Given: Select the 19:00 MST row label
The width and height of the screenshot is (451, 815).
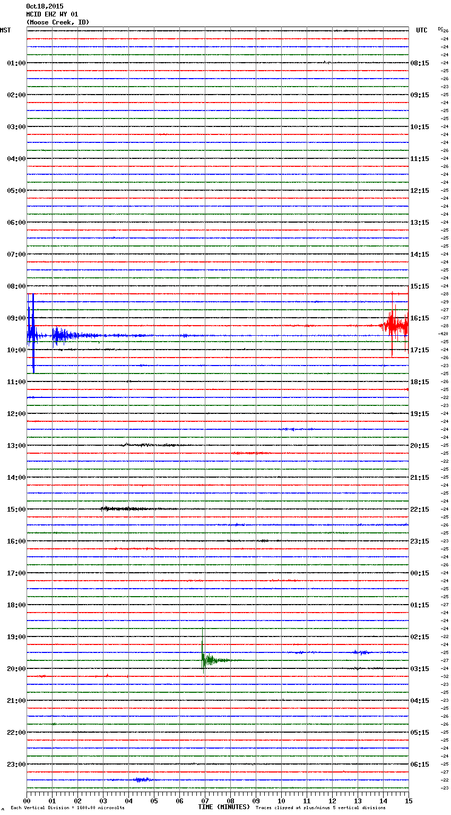Looking at the screenshot, I should tap(16, 636).
